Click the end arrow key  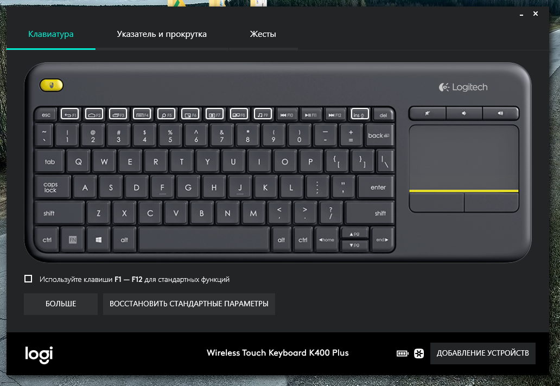pyautogui.click(x=382, y=240)
